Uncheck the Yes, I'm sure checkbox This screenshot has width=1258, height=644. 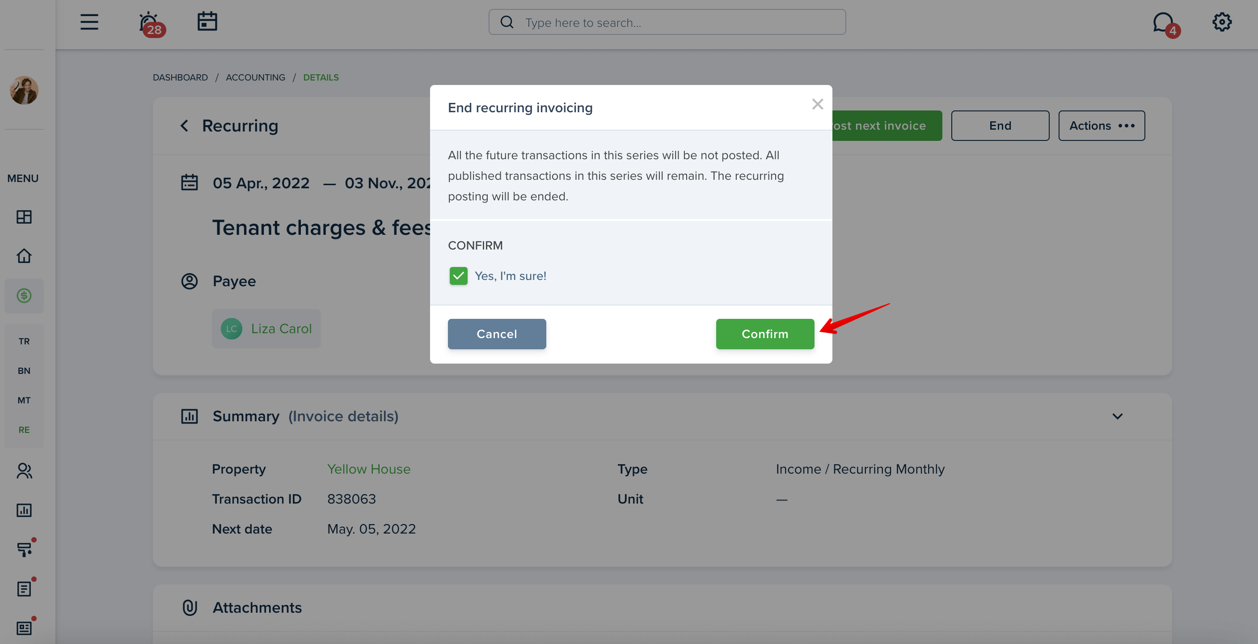pos(458,276)
